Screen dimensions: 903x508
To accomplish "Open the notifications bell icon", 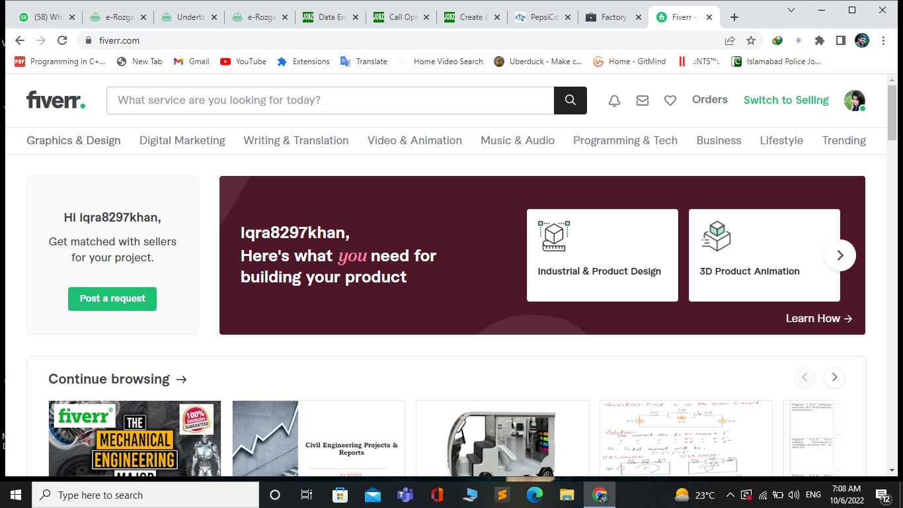I will coord(614,101).
